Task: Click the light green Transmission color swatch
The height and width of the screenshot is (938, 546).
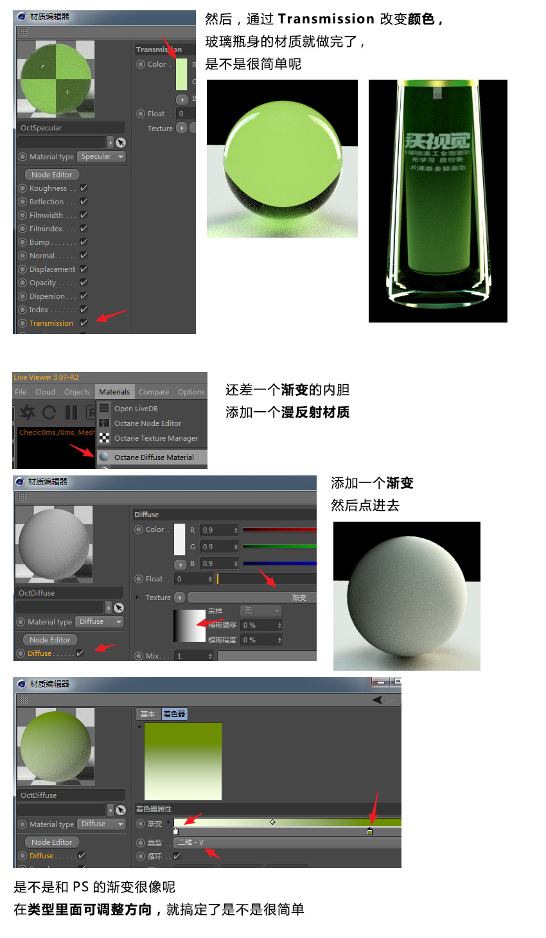Action: coord(181,75)
